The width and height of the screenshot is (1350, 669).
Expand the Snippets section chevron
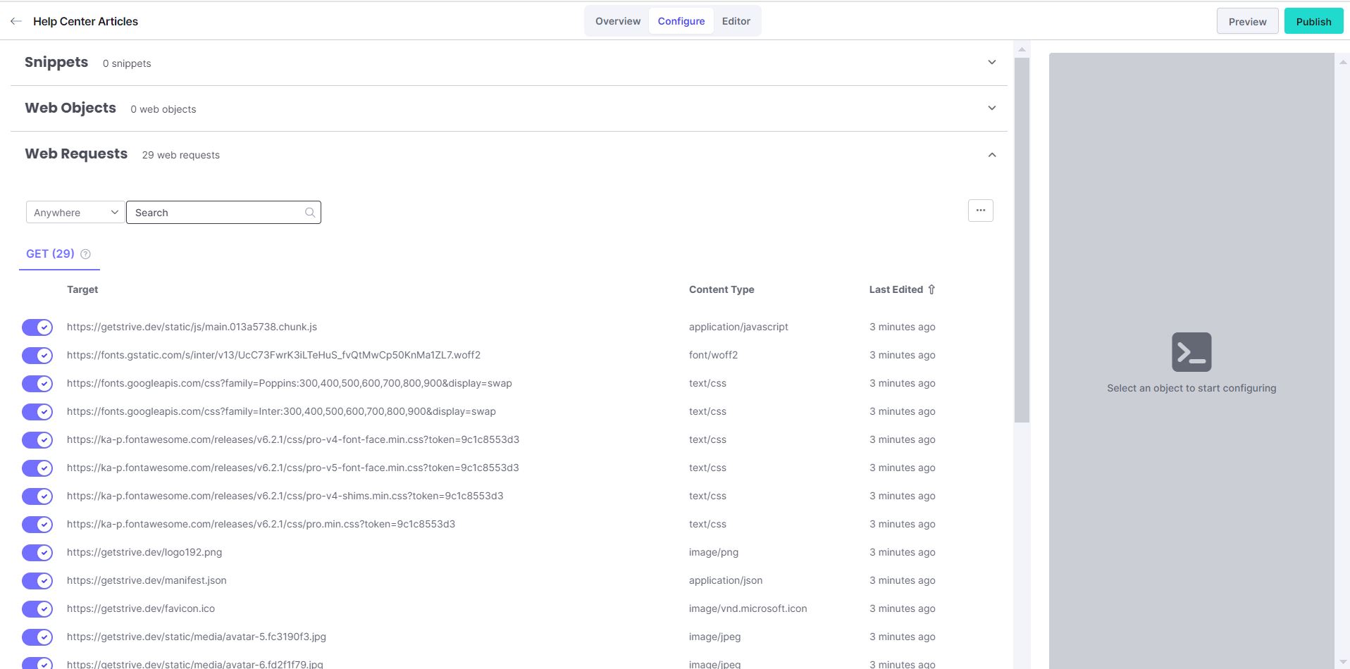(991, 63)
